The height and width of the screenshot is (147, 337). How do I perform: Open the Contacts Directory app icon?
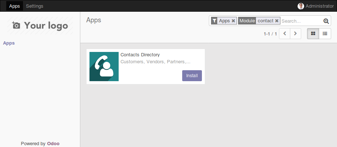tap(104, 67)
